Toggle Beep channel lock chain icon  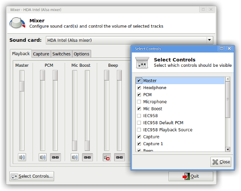point(120,157)
